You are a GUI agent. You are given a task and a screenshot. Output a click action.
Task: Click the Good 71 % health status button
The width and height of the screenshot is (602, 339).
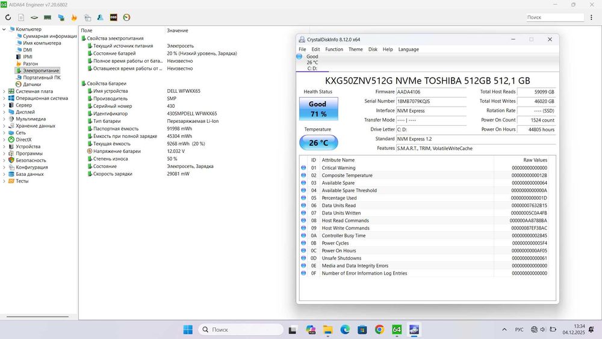318,109
